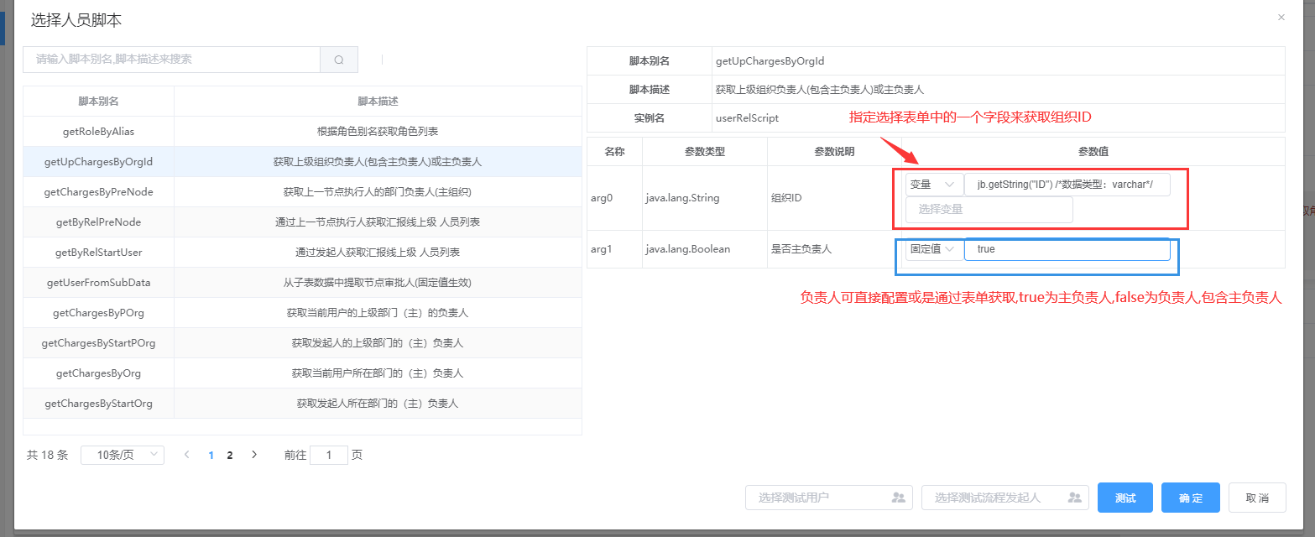Viewport: 1315px width, 537px height.
Task: Click the 测试 button
Action: (x=1125, y=498)
